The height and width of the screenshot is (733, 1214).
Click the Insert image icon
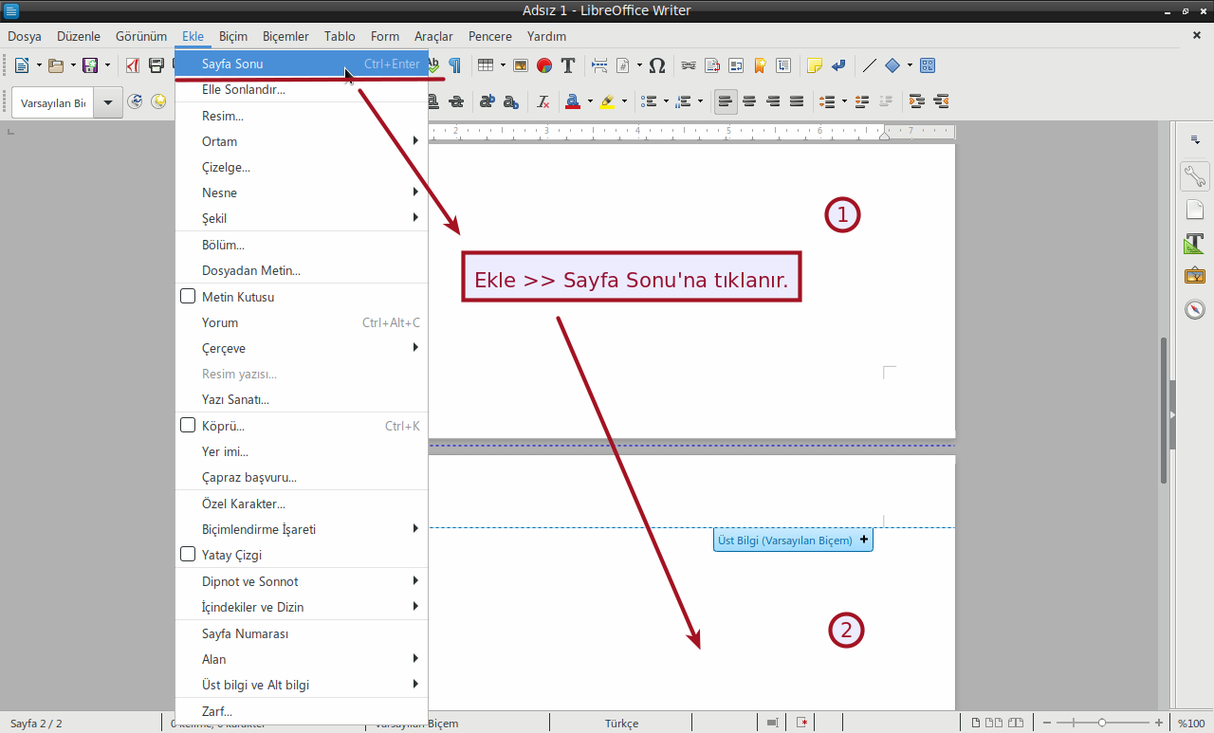[x=521, y=65]
